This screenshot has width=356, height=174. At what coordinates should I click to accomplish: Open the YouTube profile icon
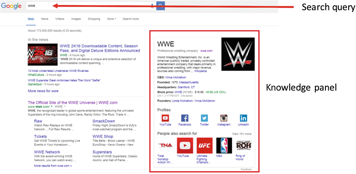point(165,118)
